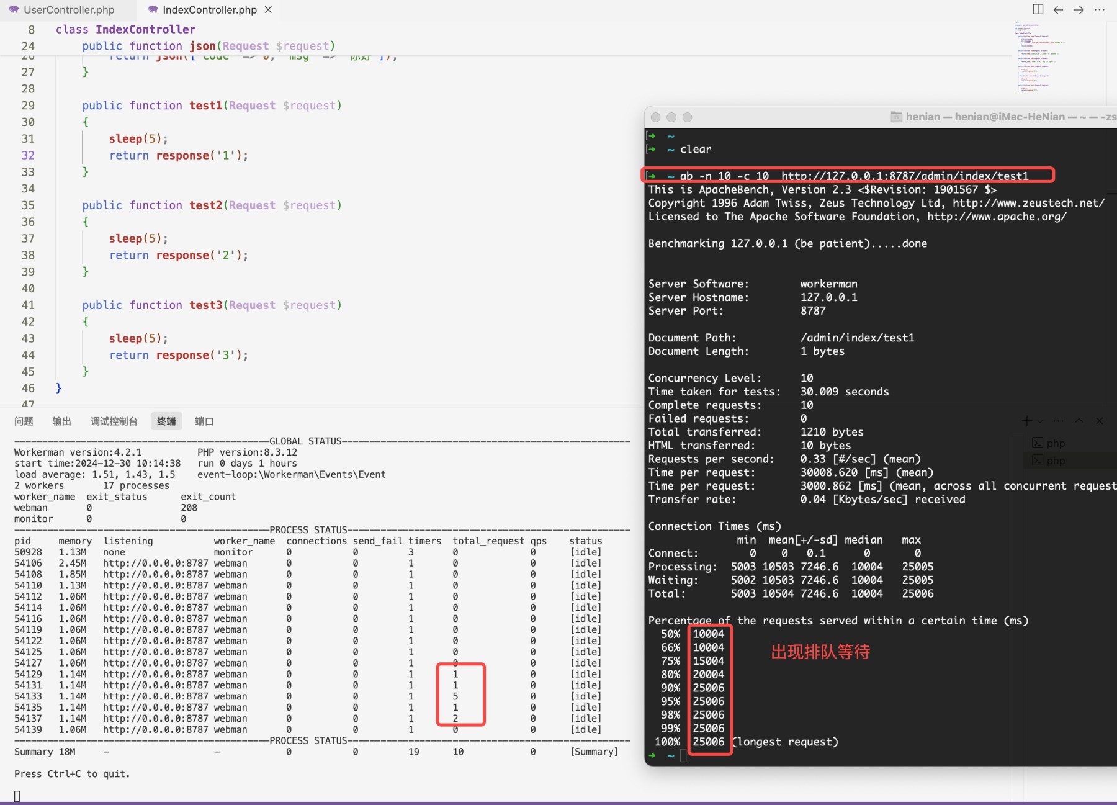Click return response('2') on line 38
The image size is (1117, 805).
point(179,255)
